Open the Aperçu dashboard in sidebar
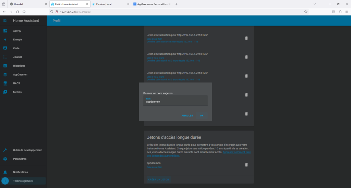The height and width of the screenshot is (188, 351). (17, 31)
